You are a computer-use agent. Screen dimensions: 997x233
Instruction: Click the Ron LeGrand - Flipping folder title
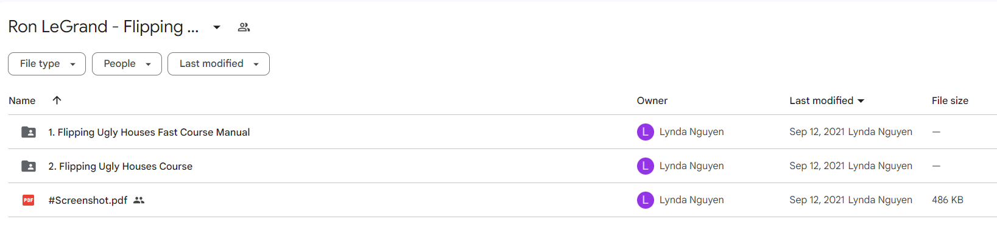103,27
